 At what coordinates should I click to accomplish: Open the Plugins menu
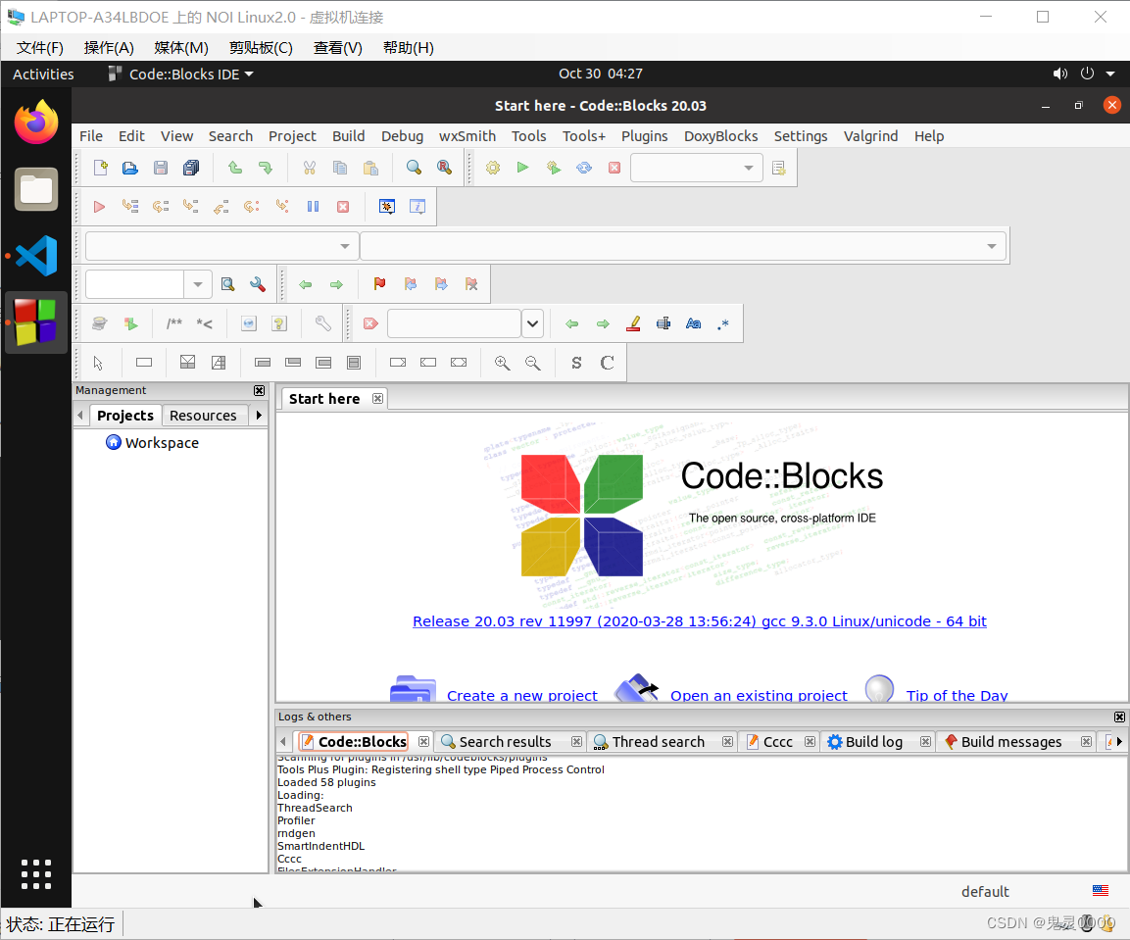[x=645, y=136]
